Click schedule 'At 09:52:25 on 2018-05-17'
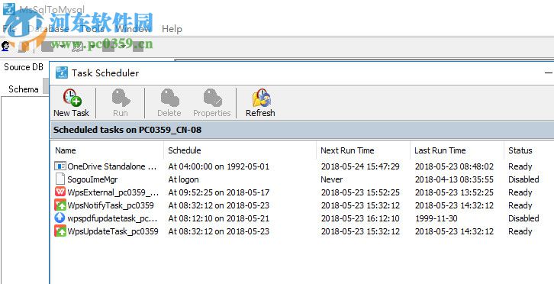The image size is (554, 284). pyautogui.click(x=219, y=192)
